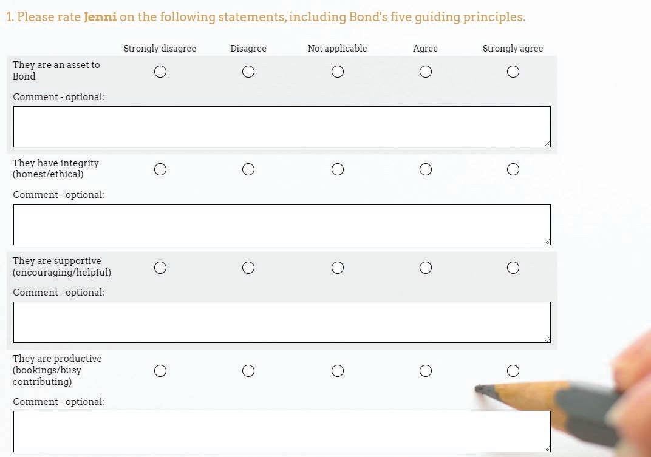Mark Disagree for integrity statement
The height and width of the screenshot is (457, 651).
pos(248,169)
